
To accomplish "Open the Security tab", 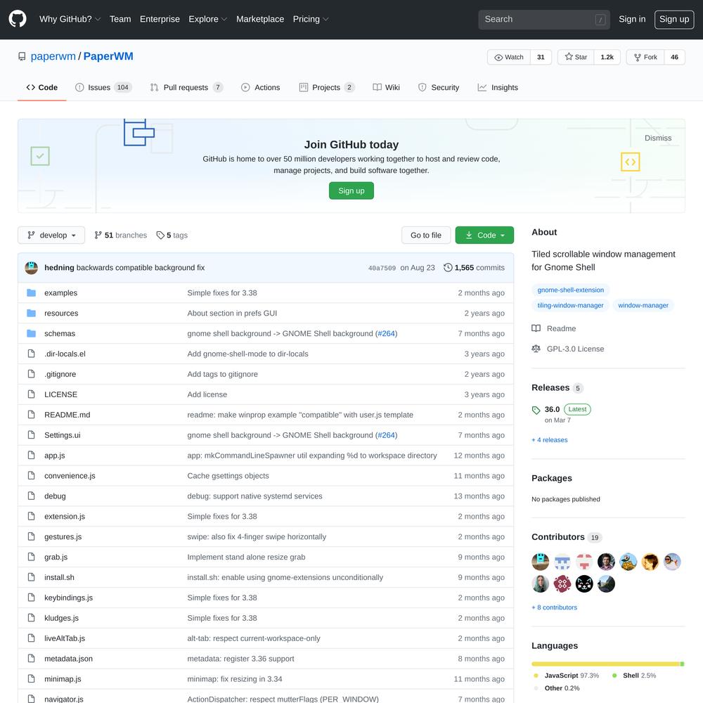I will point(439,87).
